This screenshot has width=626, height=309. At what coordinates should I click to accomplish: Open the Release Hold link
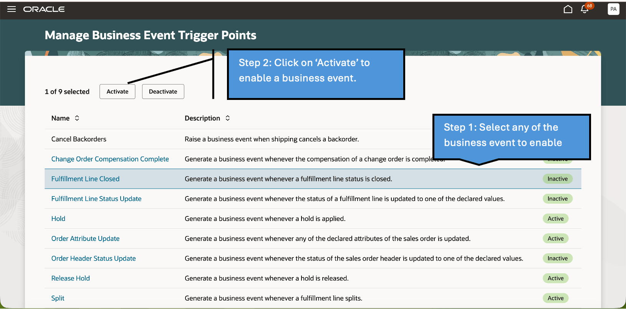click(71, 278)
